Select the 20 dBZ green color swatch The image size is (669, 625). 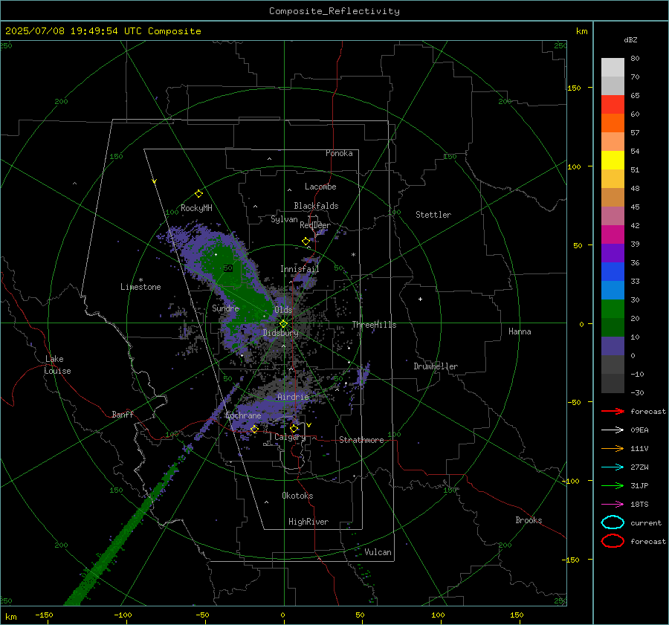pos(613,309)
